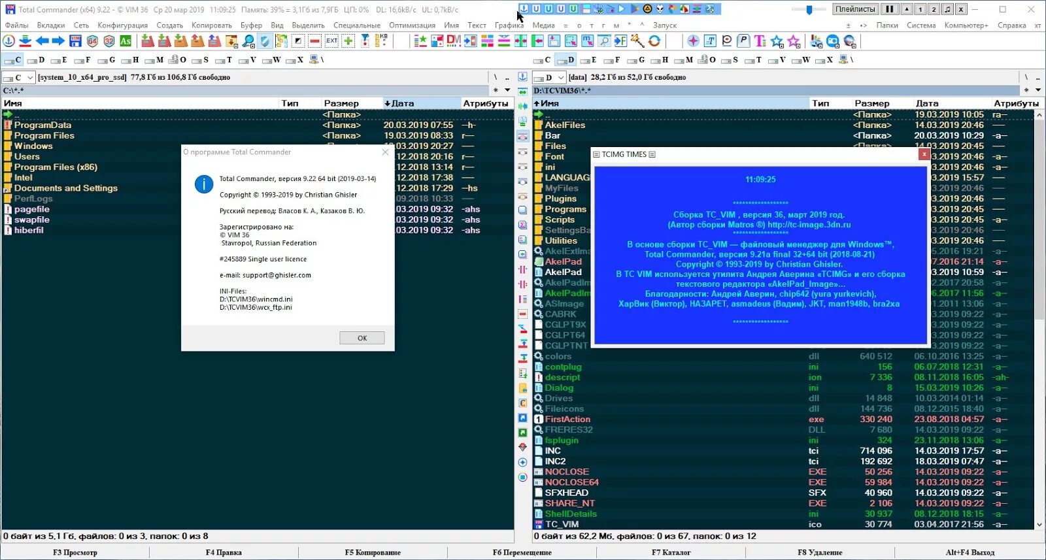Adjust the volume slider in title bar
This screenshot has width=1046, height=560.
809,10
